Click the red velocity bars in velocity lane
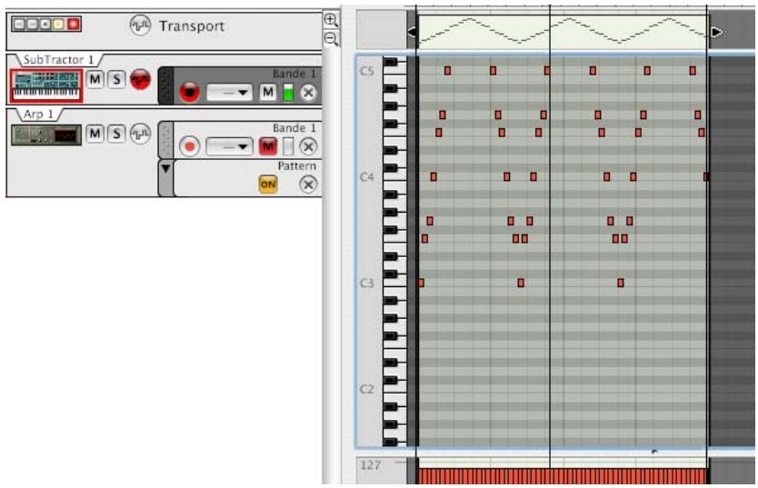This screenshot has height=488, width=758. pyautogui.click(x=563, y=476)
